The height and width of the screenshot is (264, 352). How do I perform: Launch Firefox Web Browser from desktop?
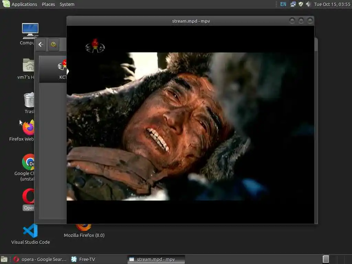point(27,131)
